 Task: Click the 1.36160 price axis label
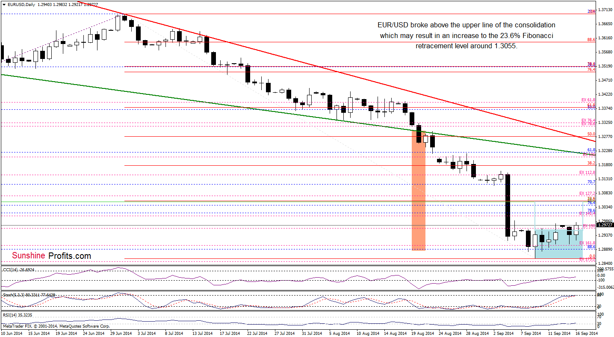click(605, 38)
